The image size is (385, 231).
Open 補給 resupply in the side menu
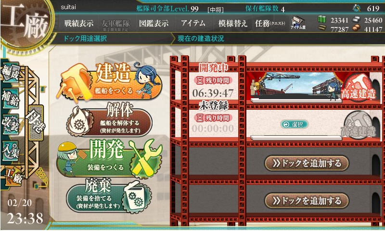(10, 99)
